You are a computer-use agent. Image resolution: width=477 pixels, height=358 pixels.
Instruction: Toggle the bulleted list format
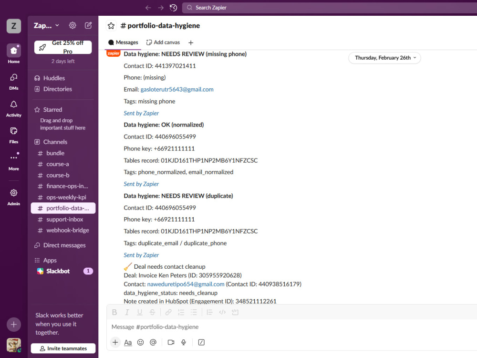(194, 312)
